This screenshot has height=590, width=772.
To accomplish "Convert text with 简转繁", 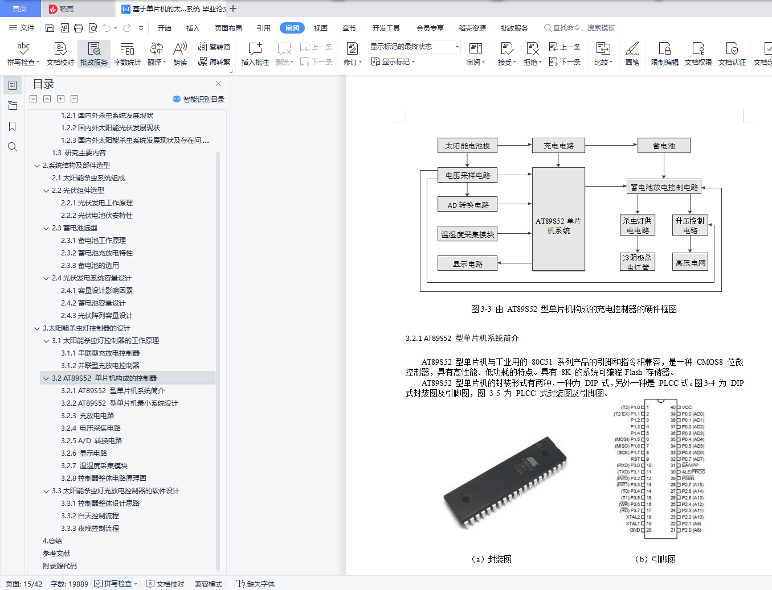I will (214, 62).
